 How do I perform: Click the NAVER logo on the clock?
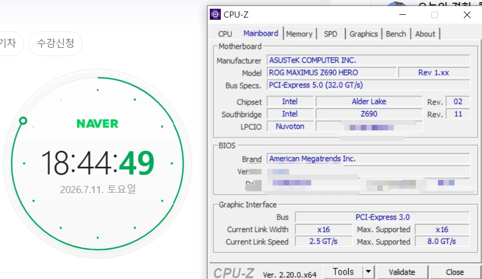pos(98,124)
